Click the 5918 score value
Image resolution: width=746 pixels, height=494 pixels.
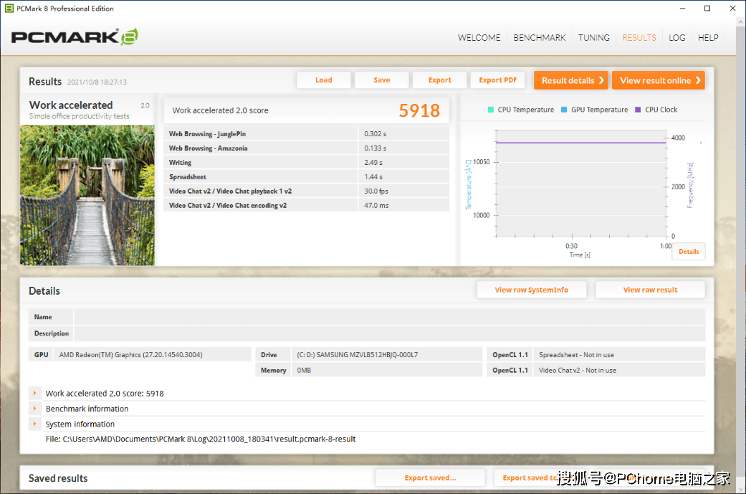(x=419, y=110)
